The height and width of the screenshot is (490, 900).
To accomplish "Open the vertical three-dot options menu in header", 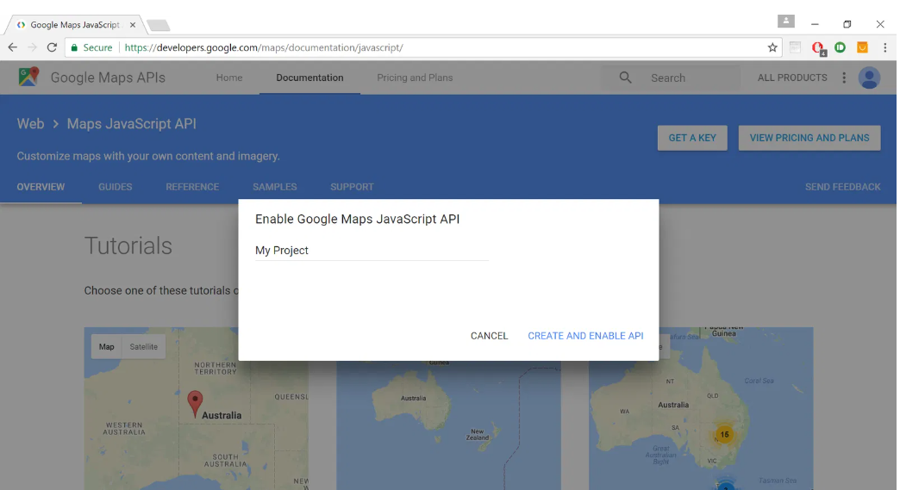I will tap(844, 78).
